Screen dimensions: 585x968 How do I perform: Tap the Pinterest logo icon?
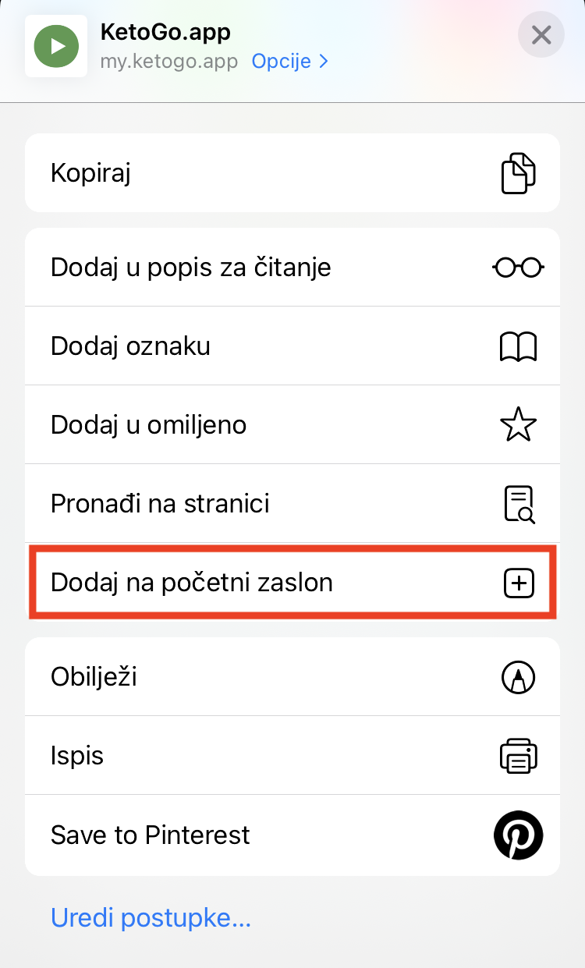(519, 835)
